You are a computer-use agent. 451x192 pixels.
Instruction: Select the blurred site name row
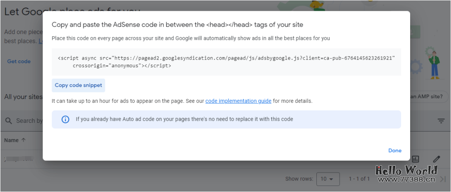coord(19,159)
